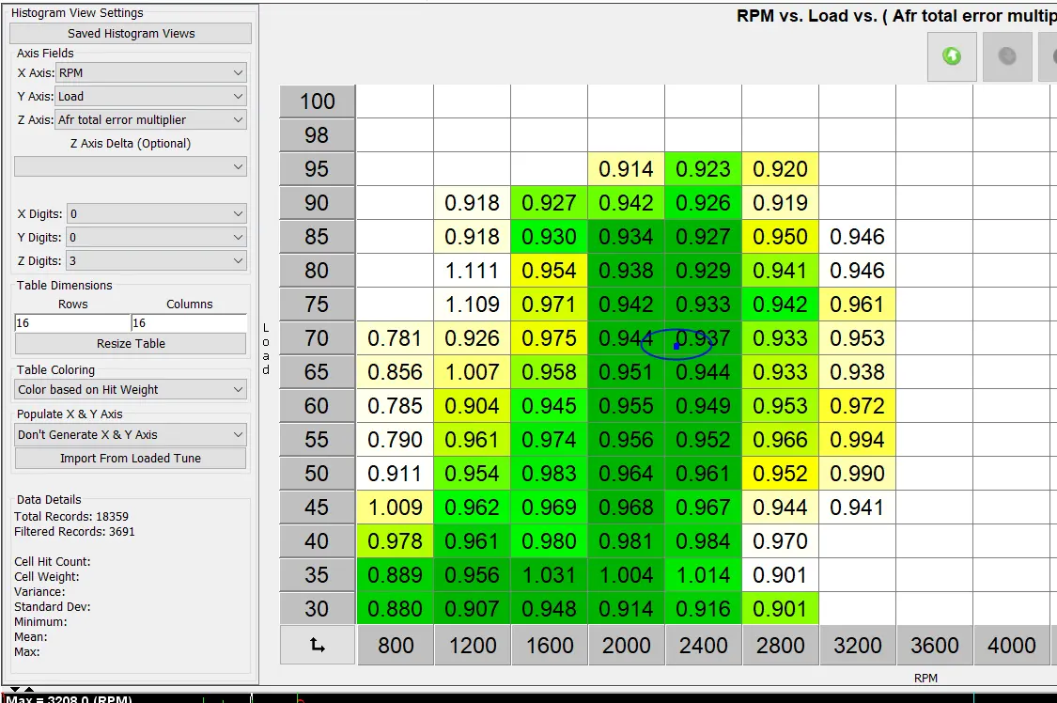Select cell with value 0.972
The image size is (1057, 703).
pos(857,406)
